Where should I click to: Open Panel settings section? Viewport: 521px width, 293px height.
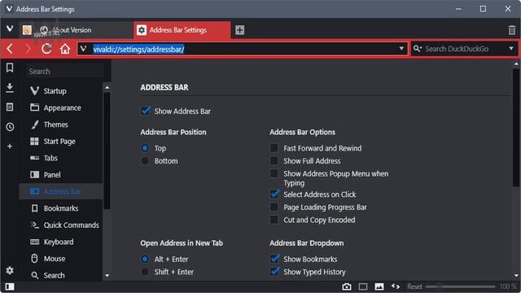coord(61,174)
